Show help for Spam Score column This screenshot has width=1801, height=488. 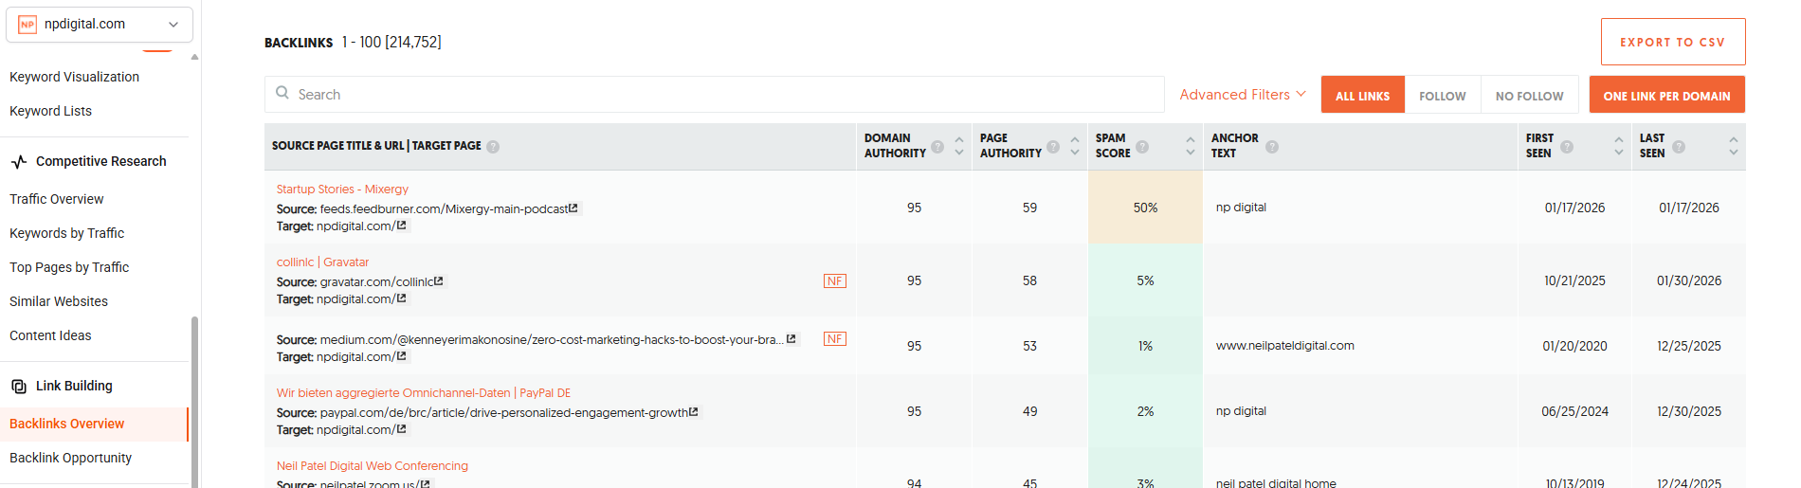(x=1142, y=147)
